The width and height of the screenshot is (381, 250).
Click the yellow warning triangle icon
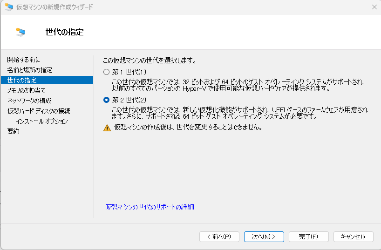click(x=107, y=128)
